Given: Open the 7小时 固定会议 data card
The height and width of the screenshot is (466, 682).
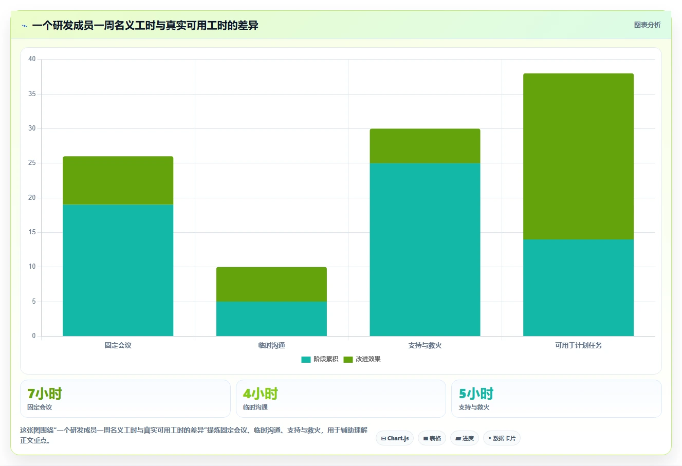Looking at the screenshot, I should 125,399.
